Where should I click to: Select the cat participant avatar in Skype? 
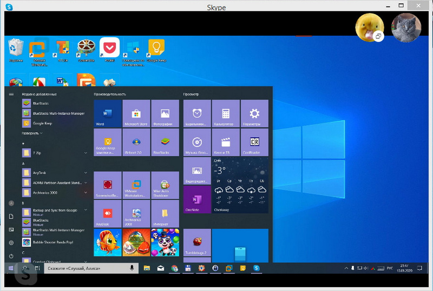click(x=406, y=28)
